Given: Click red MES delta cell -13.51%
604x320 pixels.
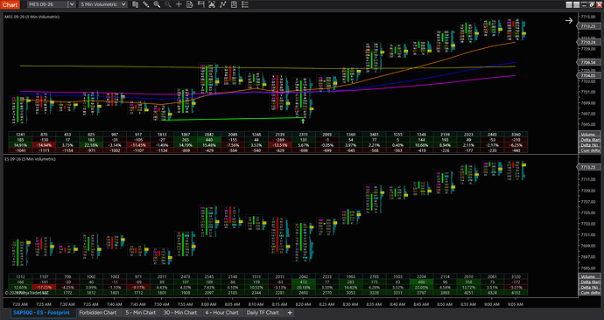Looking at the screenshot, I should (x=279, y=145).
